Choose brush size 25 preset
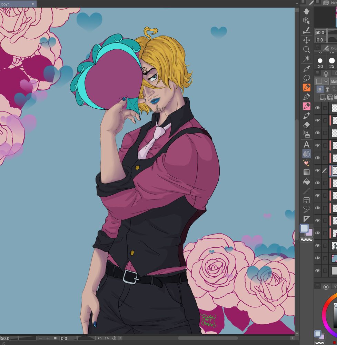 tap(332, 63)
